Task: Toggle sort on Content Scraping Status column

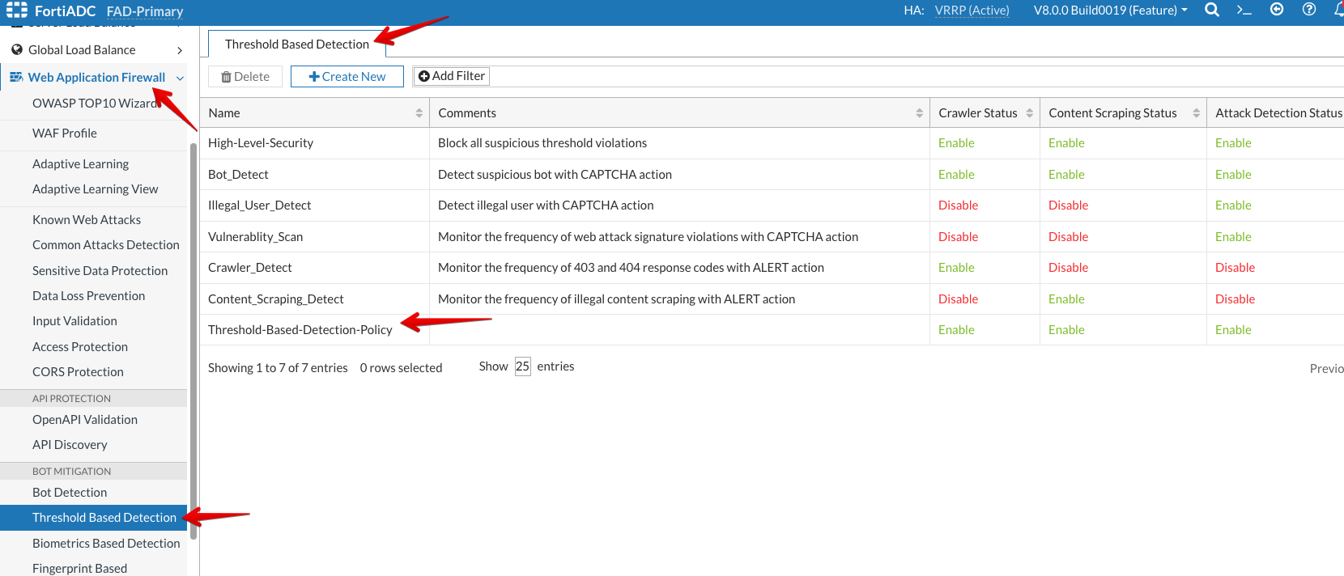Action: [x=1196, y=113]
